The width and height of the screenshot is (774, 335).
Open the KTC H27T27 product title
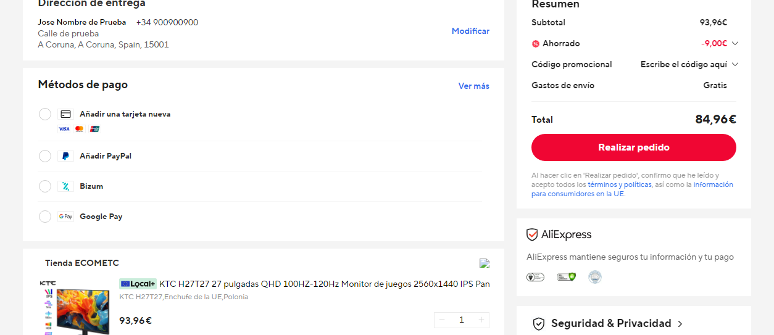click(325, 284)
